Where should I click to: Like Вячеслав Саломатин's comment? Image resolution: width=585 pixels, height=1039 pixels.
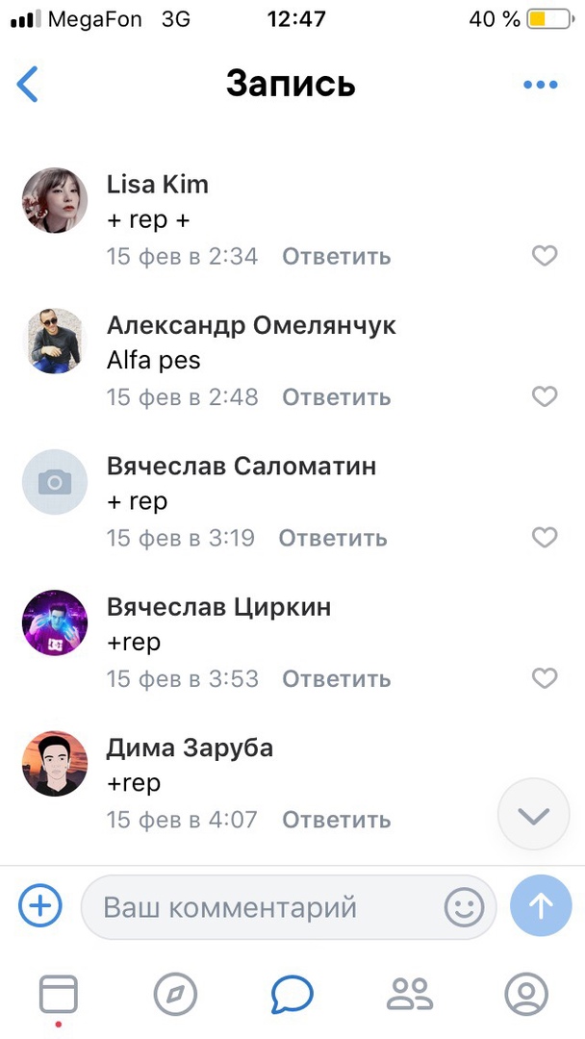point(545,537)
